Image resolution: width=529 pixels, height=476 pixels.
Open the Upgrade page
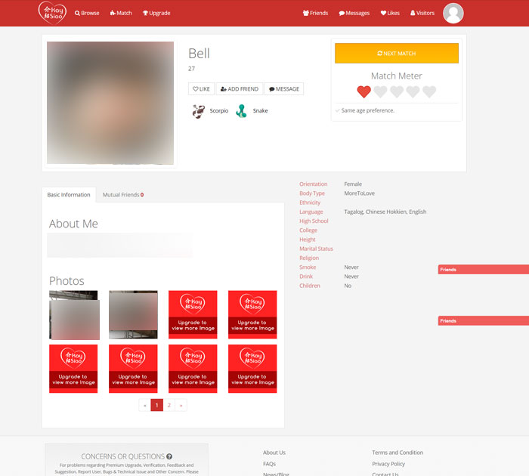coord(156,13)
